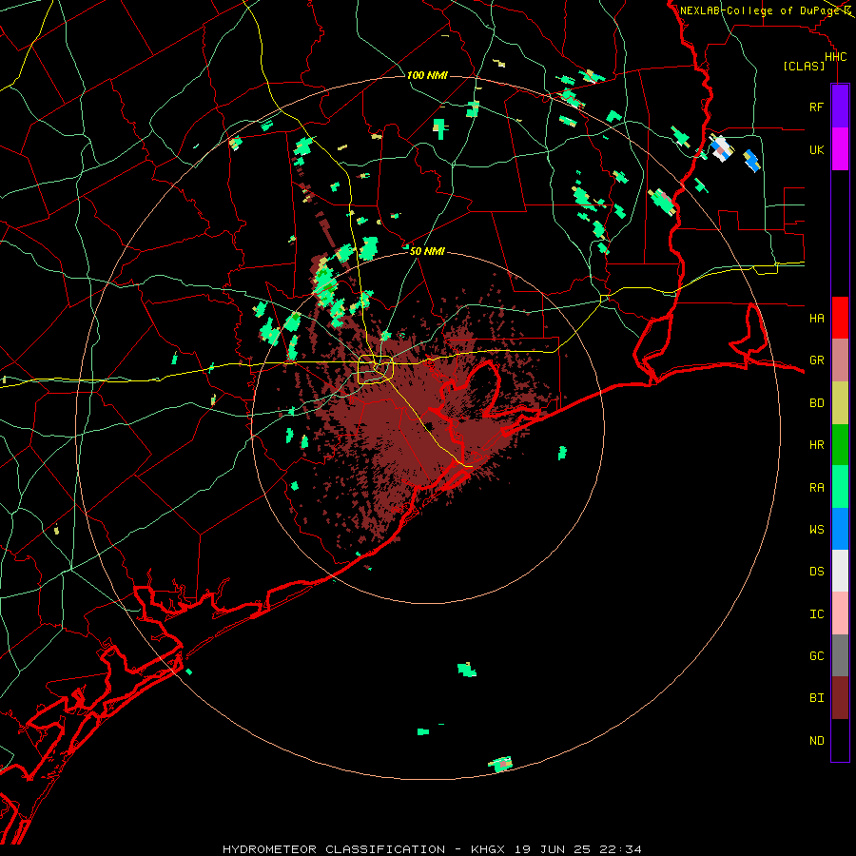Click the 'GR' legend label

click(816, 360)
